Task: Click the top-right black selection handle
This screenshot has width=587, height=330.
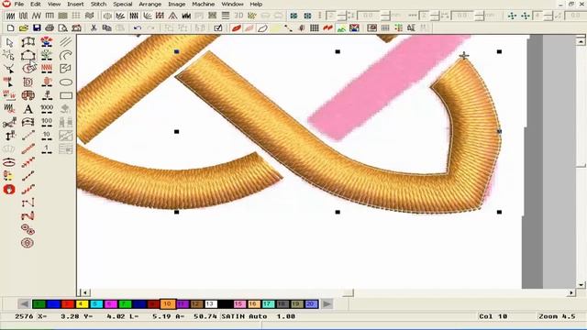Action: 499,51
